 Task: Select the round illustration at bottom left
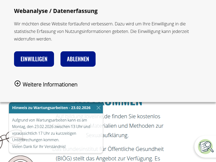coord(21,160)
